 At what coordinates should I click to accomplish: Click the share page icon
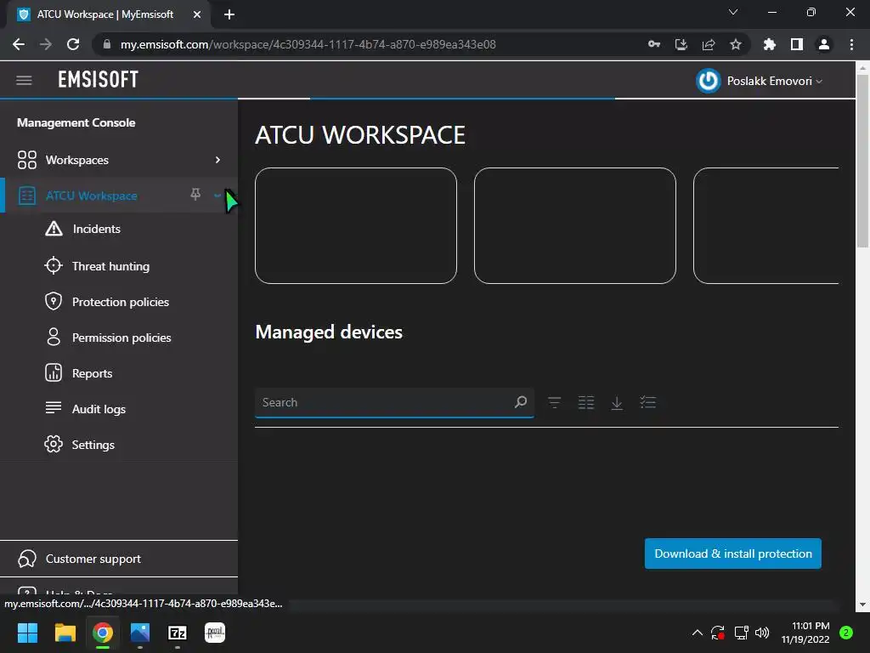[709, 44]
